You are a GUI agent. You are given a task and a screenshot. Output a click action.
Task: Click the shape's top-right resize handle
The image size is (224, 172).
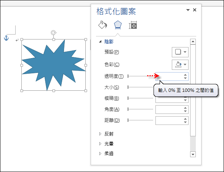coord(86,39)
